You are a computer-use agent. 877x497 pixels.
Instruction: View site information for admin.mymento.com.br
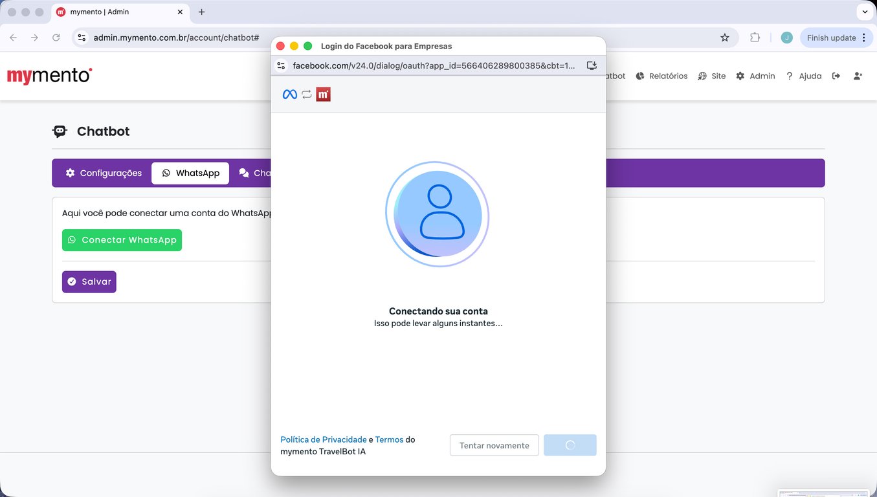(x=82, y=38)
